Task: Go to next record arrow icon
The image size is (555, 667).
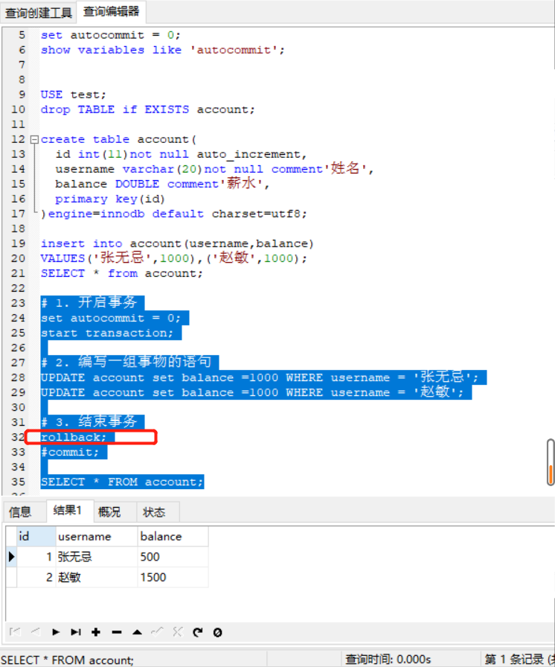Action: [56, 632]
